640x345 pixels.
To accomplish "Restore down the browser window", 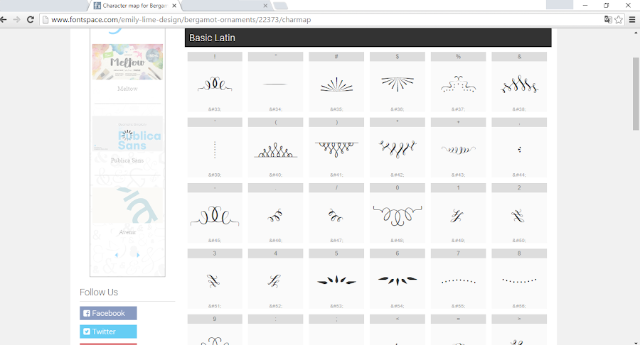I will coord(606,5).
